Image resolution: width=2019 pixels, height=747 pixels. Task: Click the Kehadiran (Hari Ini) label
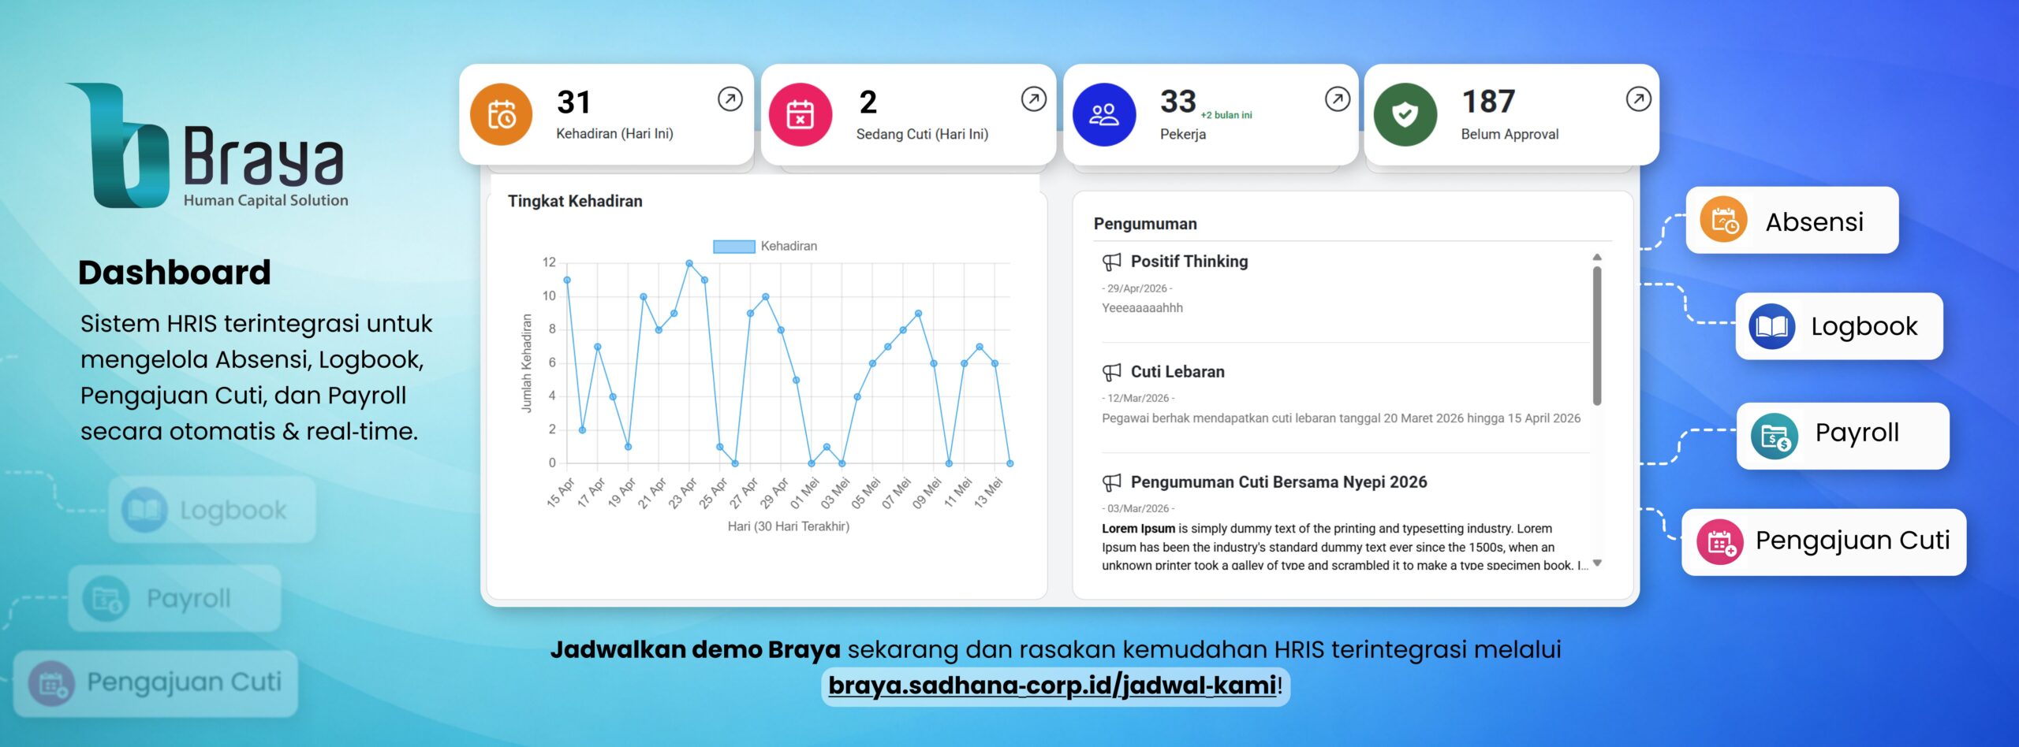[x=614, y=134]
